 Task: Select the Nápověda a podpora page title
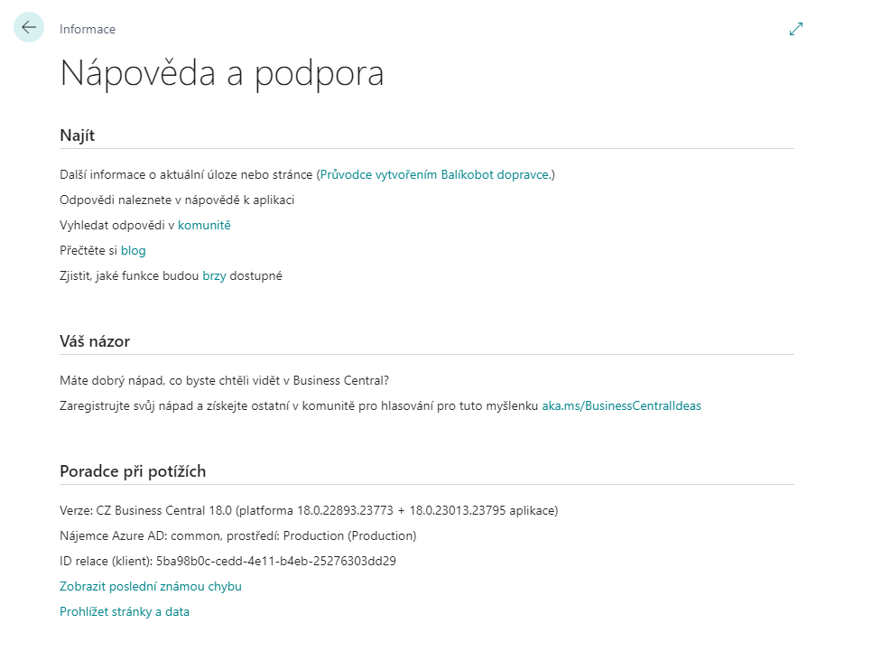click(x=222, y=75)
